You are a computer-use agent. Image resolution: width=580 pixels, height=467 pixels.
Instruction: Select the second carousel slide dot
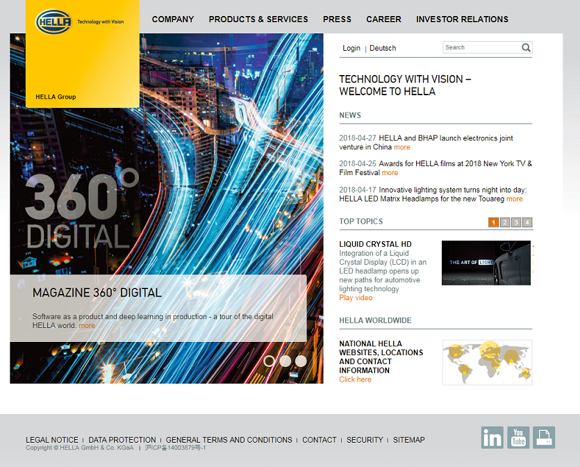(285, 361)
